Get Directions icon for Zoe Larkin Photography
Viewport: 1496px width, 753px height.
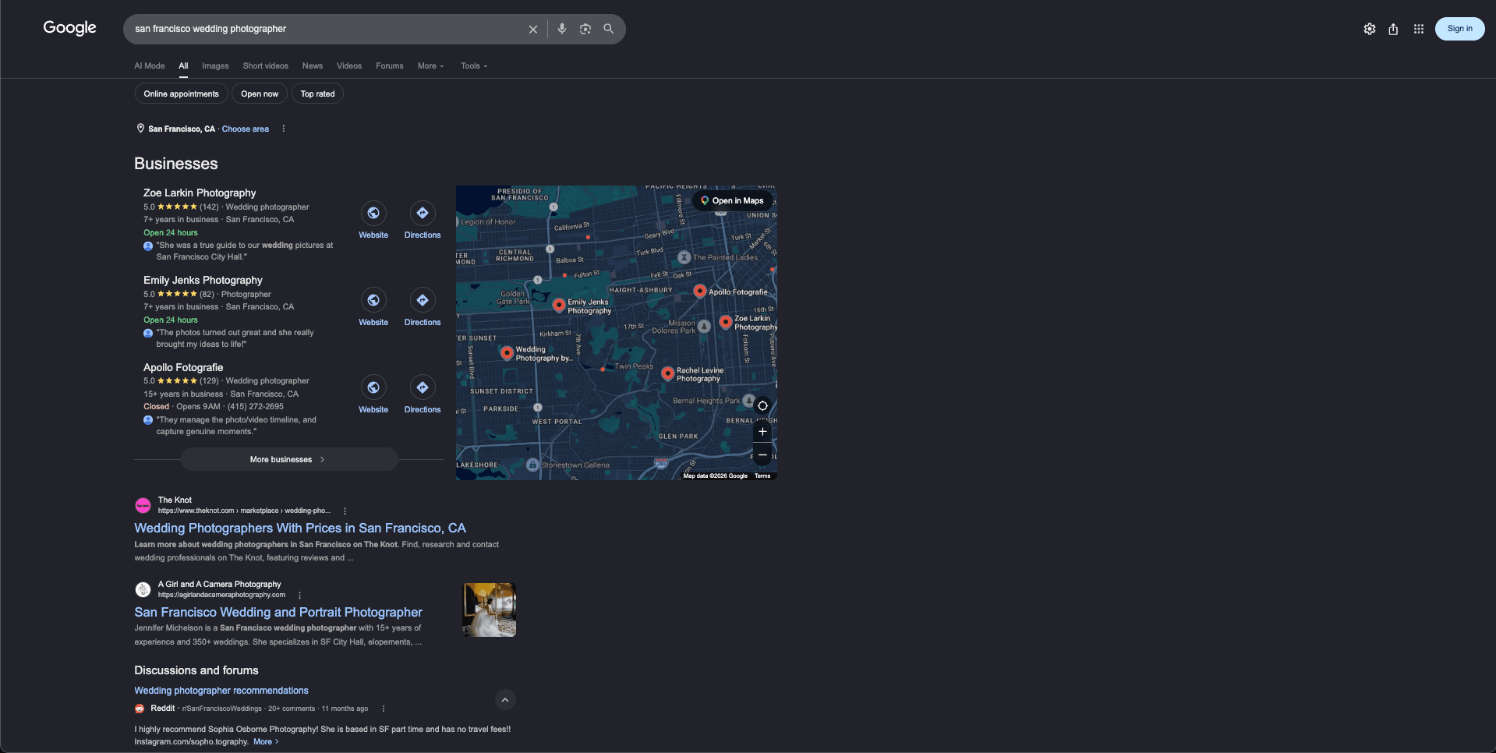click(423, 213)
